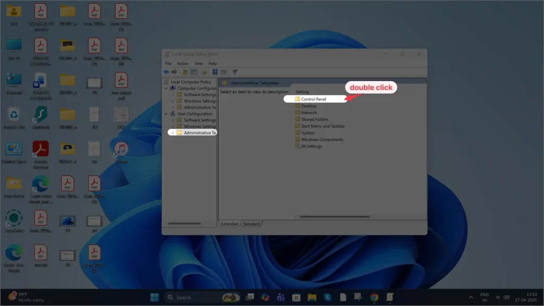Switch to the Standard tab
Screen dimensions: 544x306
[x=251, y=224]
